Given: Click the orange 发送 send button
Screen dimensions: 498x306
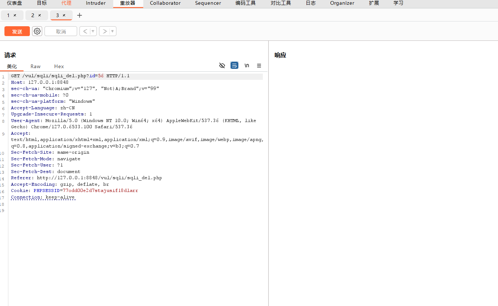Looking at the screenshot, I should (17, 31).
